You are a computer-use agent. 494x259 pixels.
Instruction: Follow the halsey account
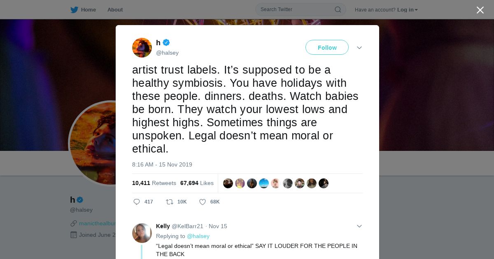pos(327,48)
